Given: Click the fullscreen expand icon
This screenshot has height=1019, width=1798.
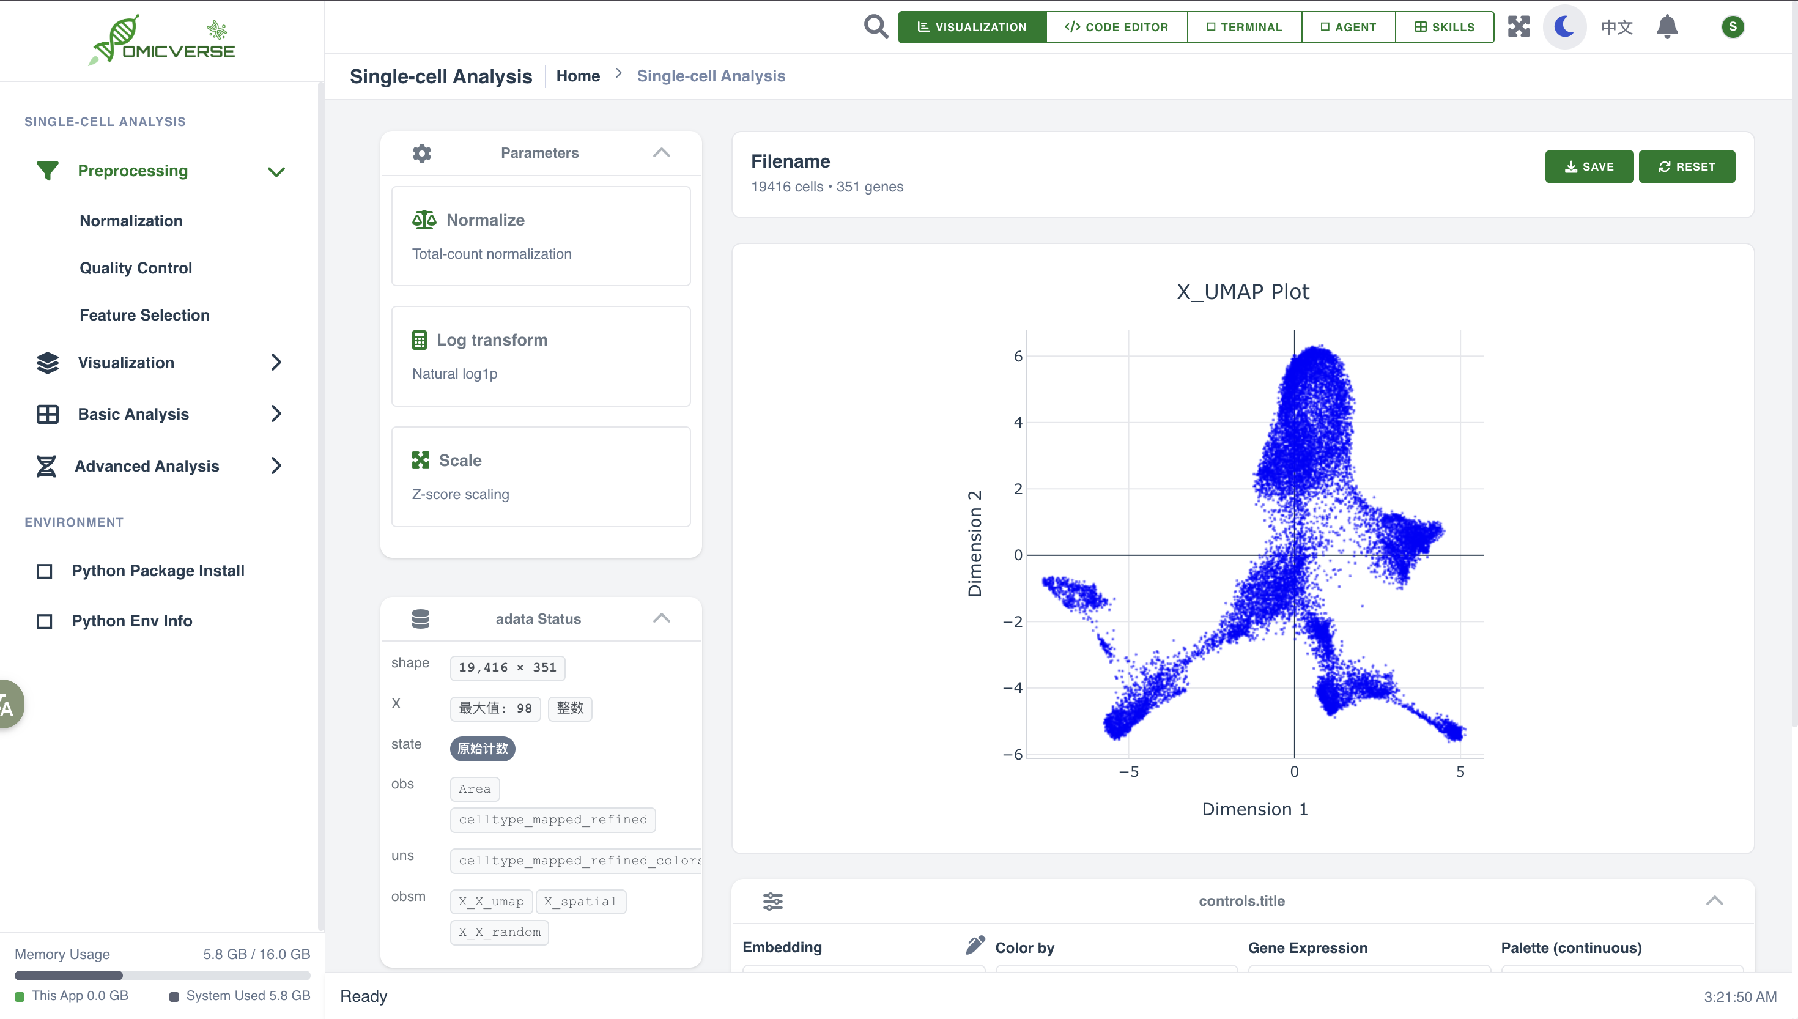Looking at the screenshot, I should [1518, 26].
